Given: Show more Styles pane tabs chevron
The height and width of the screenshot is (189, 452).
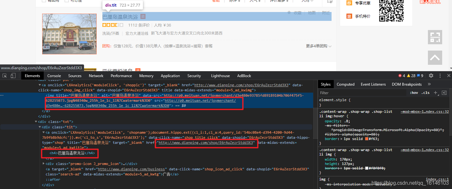Looking at the screenshot, I should [429, 84].
